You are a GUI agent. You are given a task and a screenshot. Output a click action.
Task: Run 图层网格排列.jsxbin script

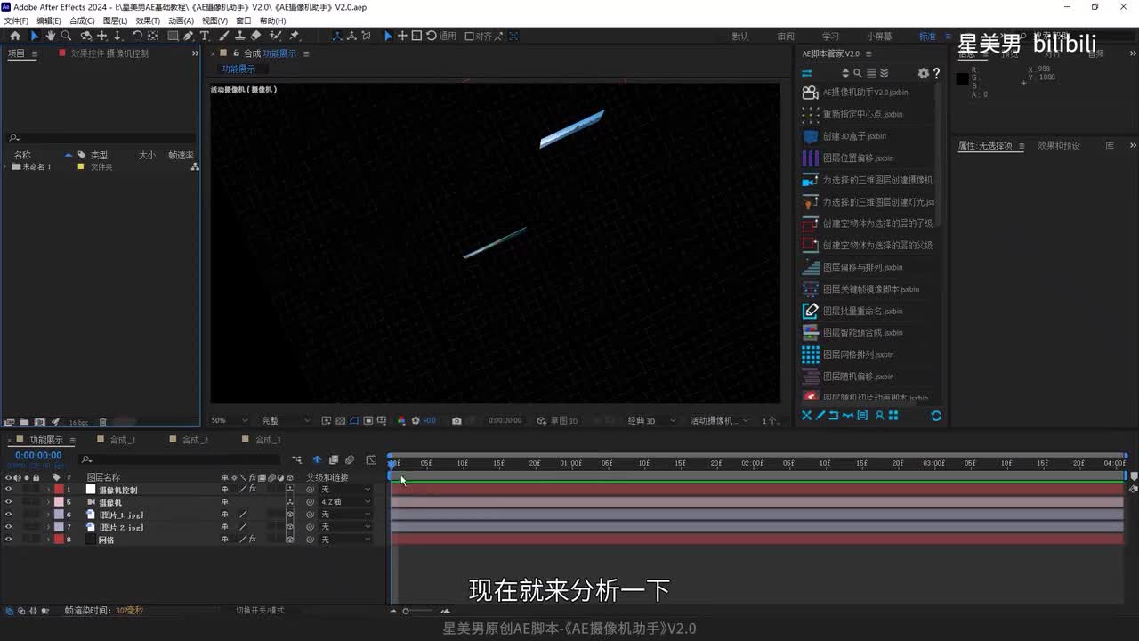point(858,354)
